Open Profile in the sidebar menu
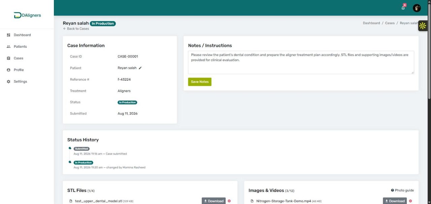The height and width of the screenshot is (204, 431). (19, 70)
